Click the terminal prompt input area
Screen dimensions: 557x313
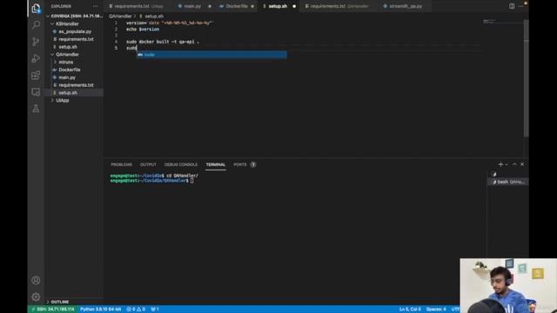pyautogui.click(x=191, y=181)
